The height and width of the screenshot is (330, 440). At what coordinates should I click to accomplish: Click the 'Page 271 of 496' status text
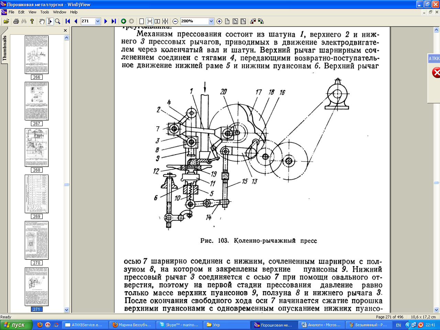390,317
